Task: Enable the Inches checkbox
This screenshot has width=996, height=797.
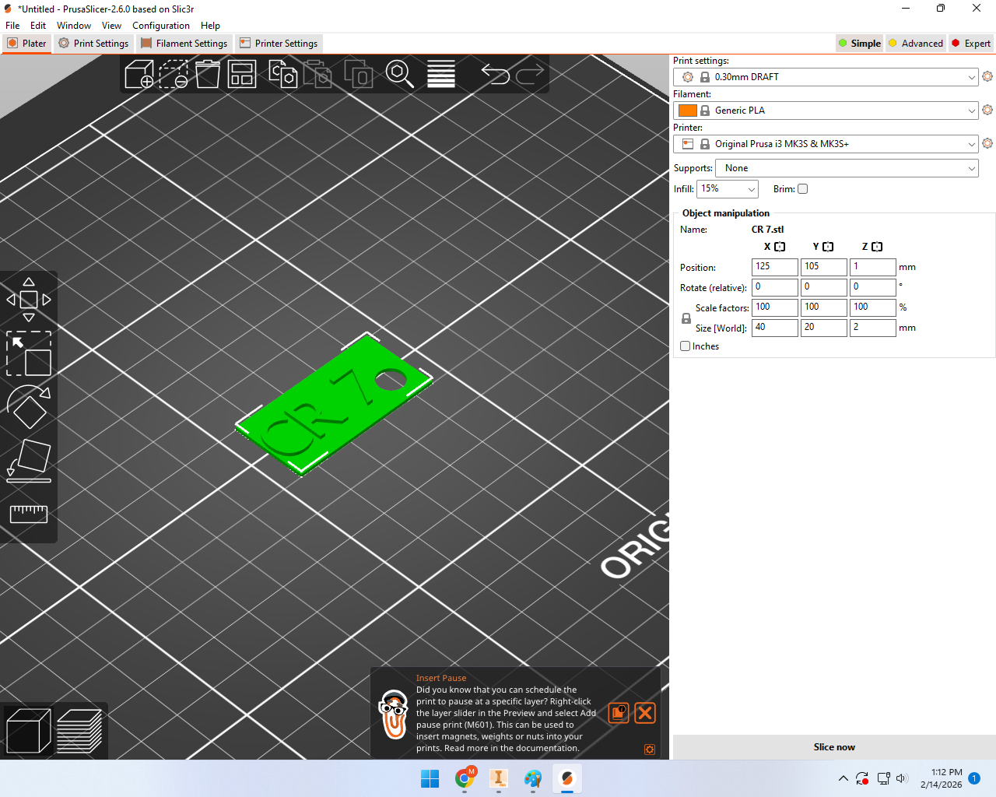Action: pos(686,346)
